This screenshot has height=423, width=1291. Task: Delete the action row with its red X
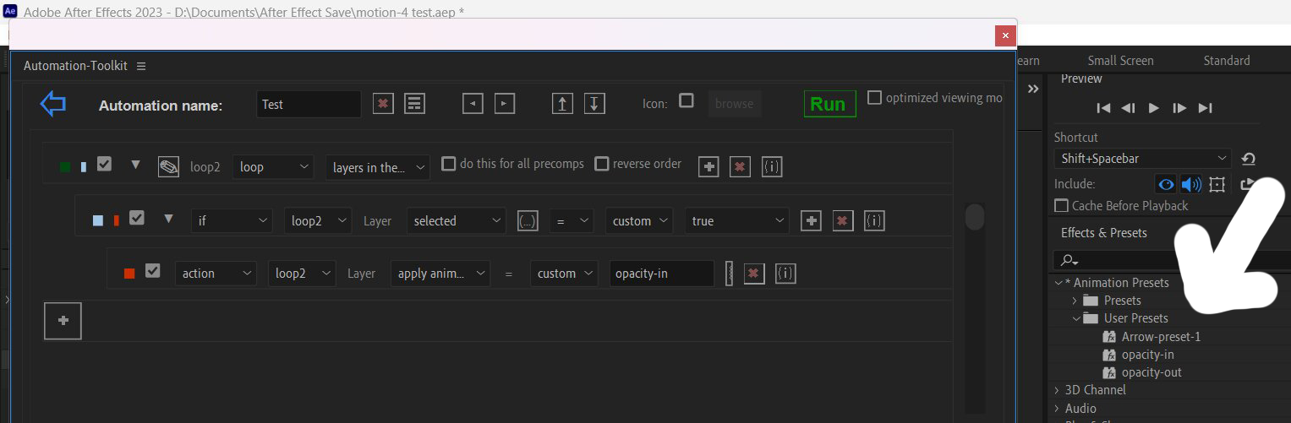[x=754, y=274]
